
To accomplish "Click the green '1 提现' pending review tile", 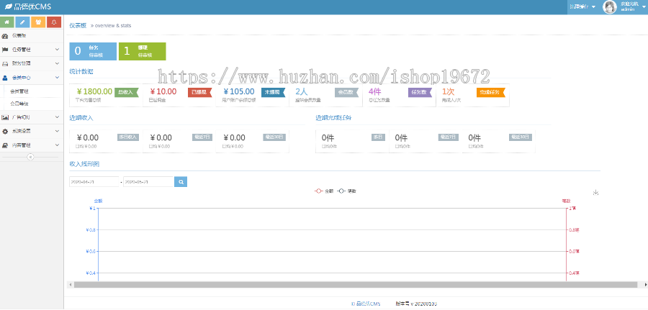I will 142,51.
